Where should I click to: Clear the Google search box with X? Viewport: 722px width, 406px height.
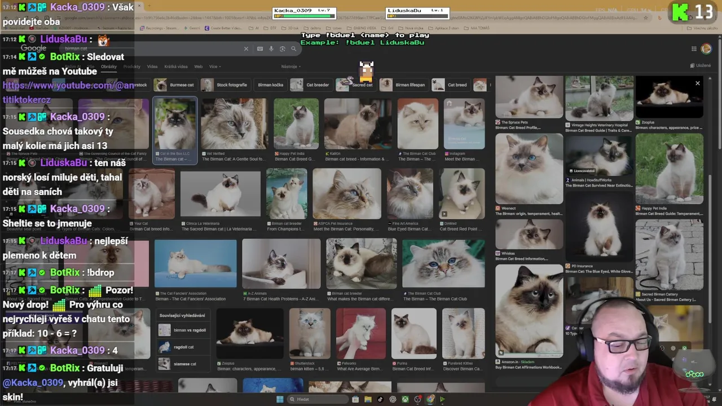[246, 49]
